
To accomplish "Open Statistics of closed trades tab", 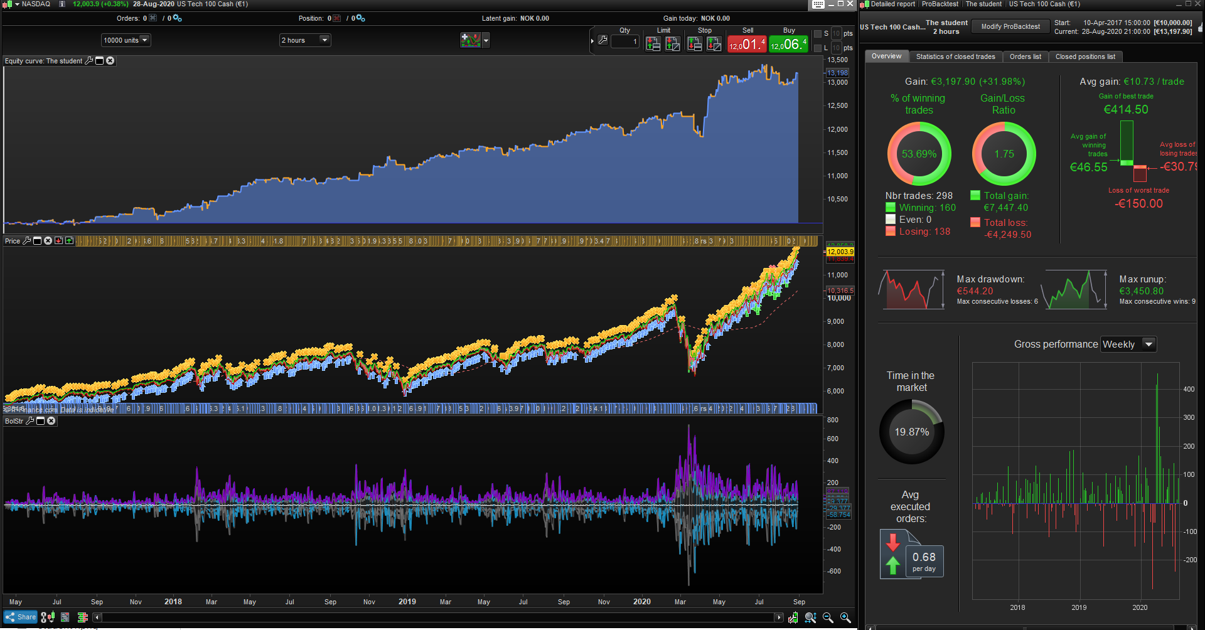I will pyautogui.click(x=955, y=56).
